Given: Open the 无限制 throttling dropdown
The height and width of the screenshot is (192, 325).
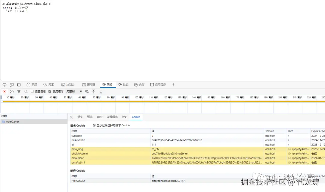Looking at the screenshot, I should (x=74, y=91).
